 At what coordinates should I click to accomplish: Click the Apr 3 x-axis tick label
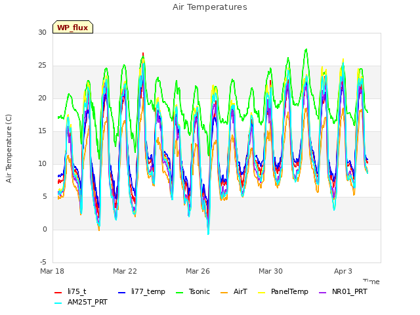tap(343, 271)
